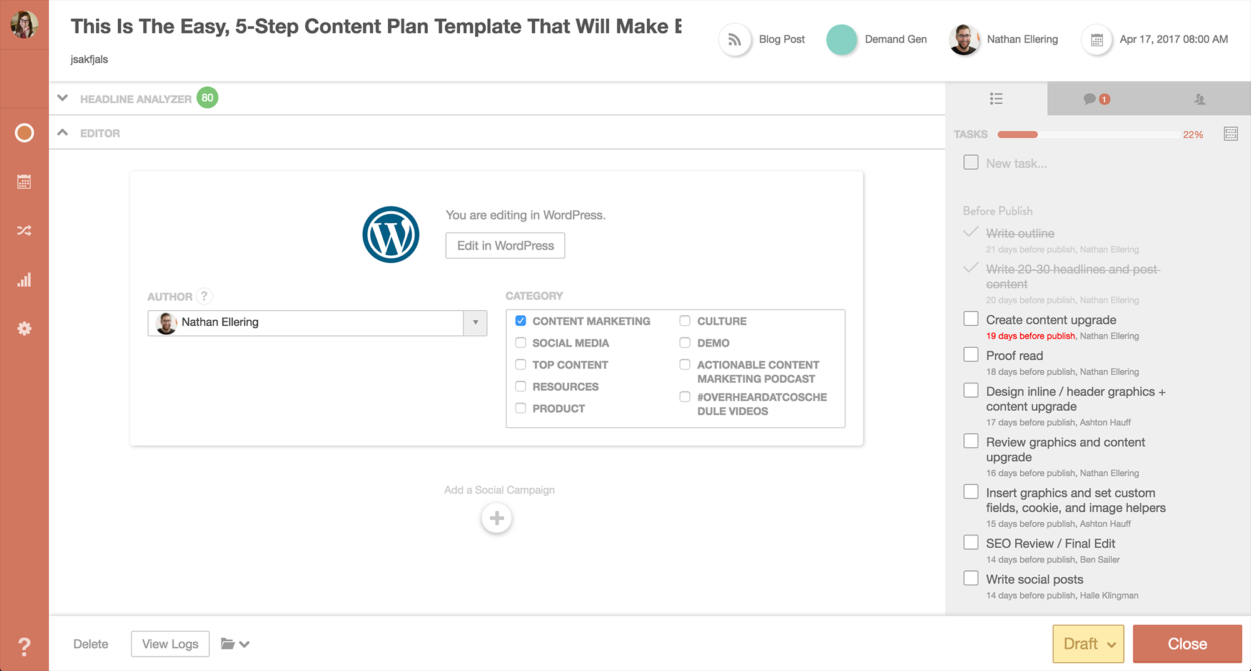Click the Edit in WordPress button
Image resolution: width=1251 pixels, height=671 pixels.
[505, 246]
